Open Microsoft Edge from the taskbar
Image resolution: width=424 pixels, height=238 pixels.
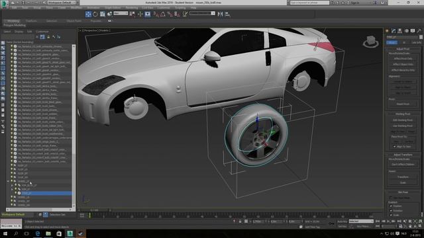38,233
